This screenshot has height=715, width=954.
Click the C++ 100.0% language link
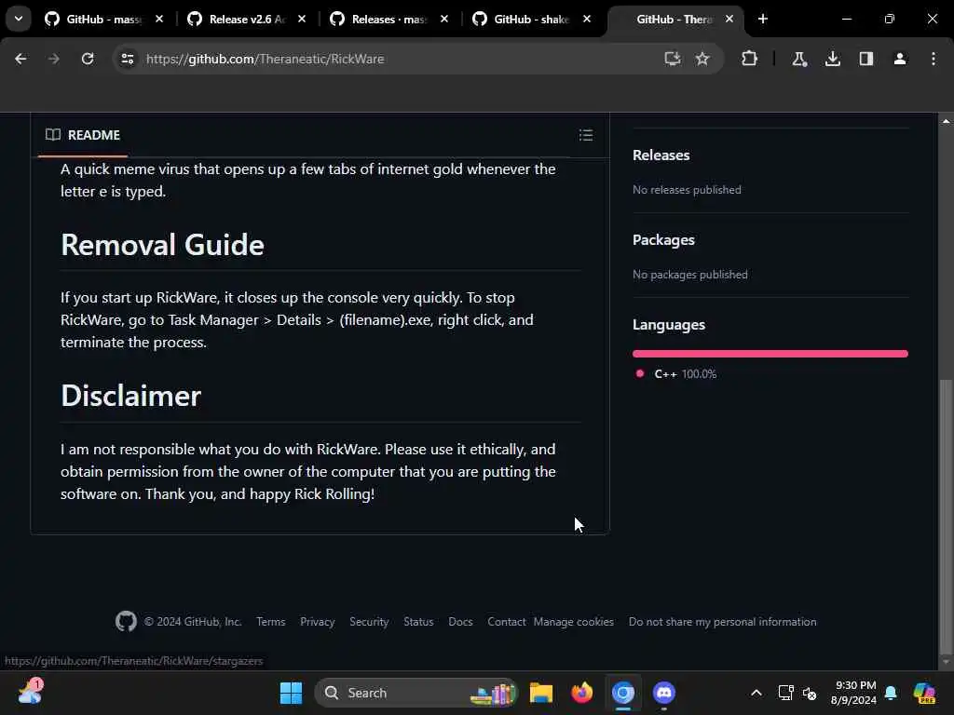(676, 374)
